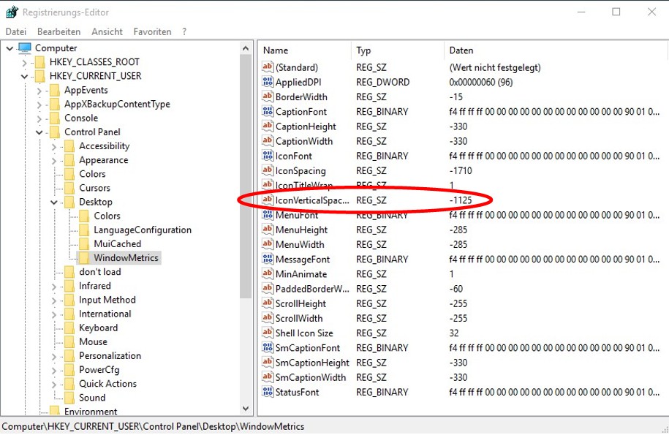Click the StatusFont binary value icon

point(268,393)
